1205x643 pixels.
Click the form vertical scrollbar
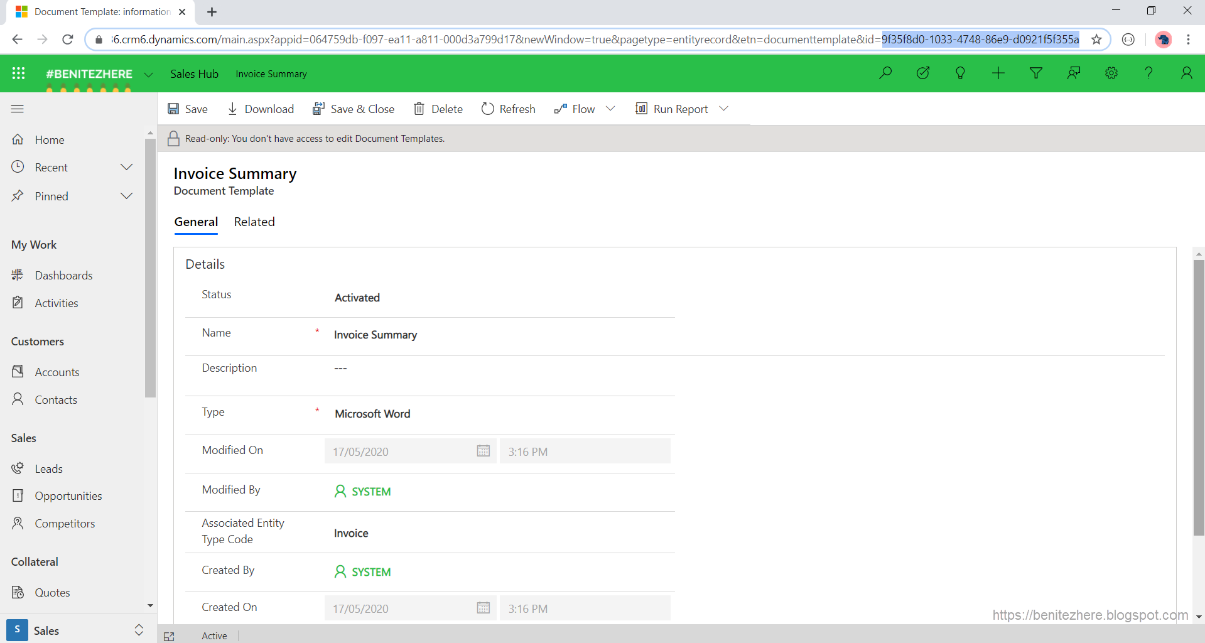point(1199,397)
